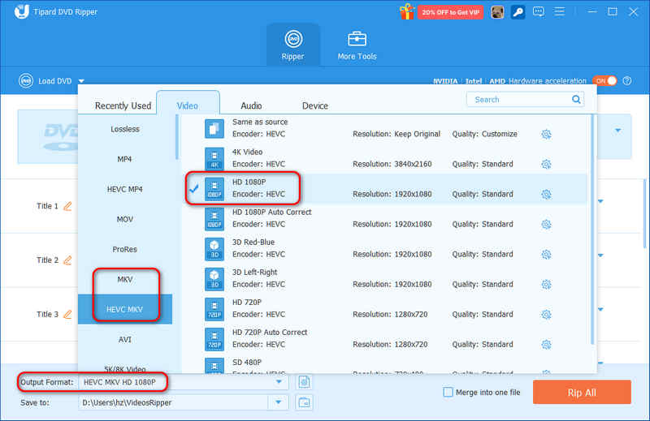Toggle hardware acceleration switch off
Screen dimensions: 650x421
point(604,81)
